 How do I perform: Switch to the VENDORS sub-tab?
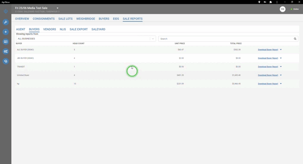pyautogui.click(x=49, y=29)
